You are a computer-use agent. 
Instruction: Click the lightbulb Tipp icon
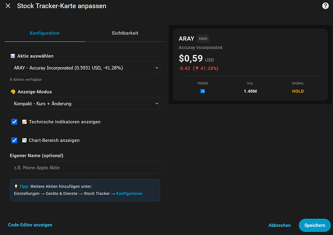click(x=16, y=186)
